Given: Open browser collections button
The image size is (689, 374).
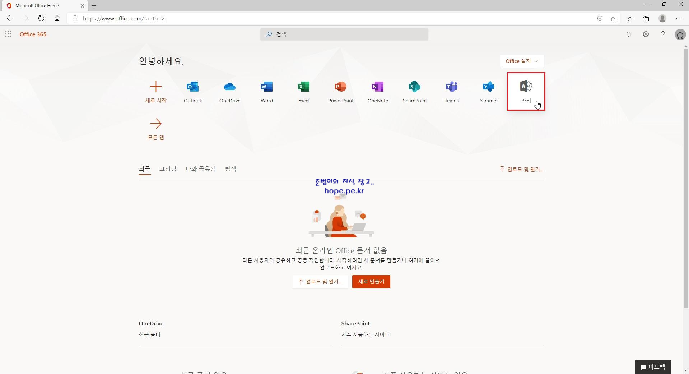Looking at the screenshot, I should pos(646,18).
